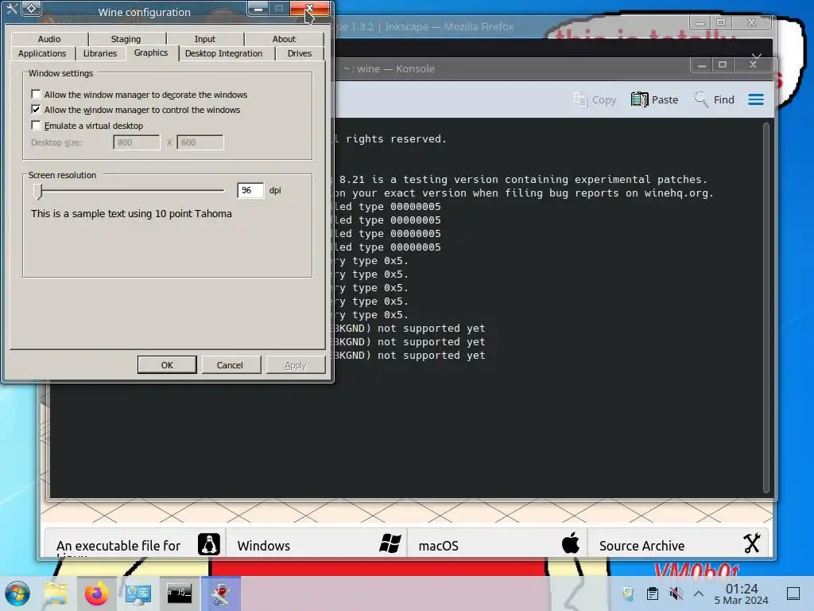Open the Input tab
This screenshot has width=814, height=611.
coord(205,39)
